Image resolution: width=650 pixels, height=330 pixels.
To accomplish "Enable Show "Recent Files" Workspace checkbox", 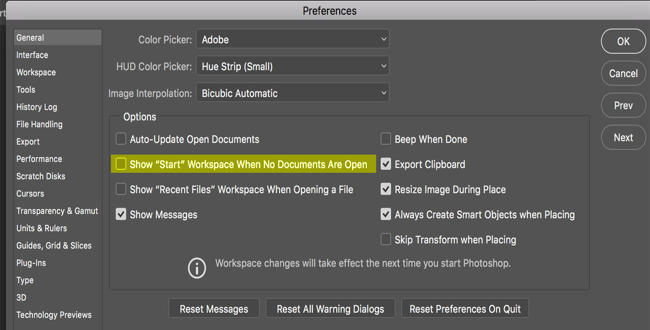I will (x=121, y=189).
